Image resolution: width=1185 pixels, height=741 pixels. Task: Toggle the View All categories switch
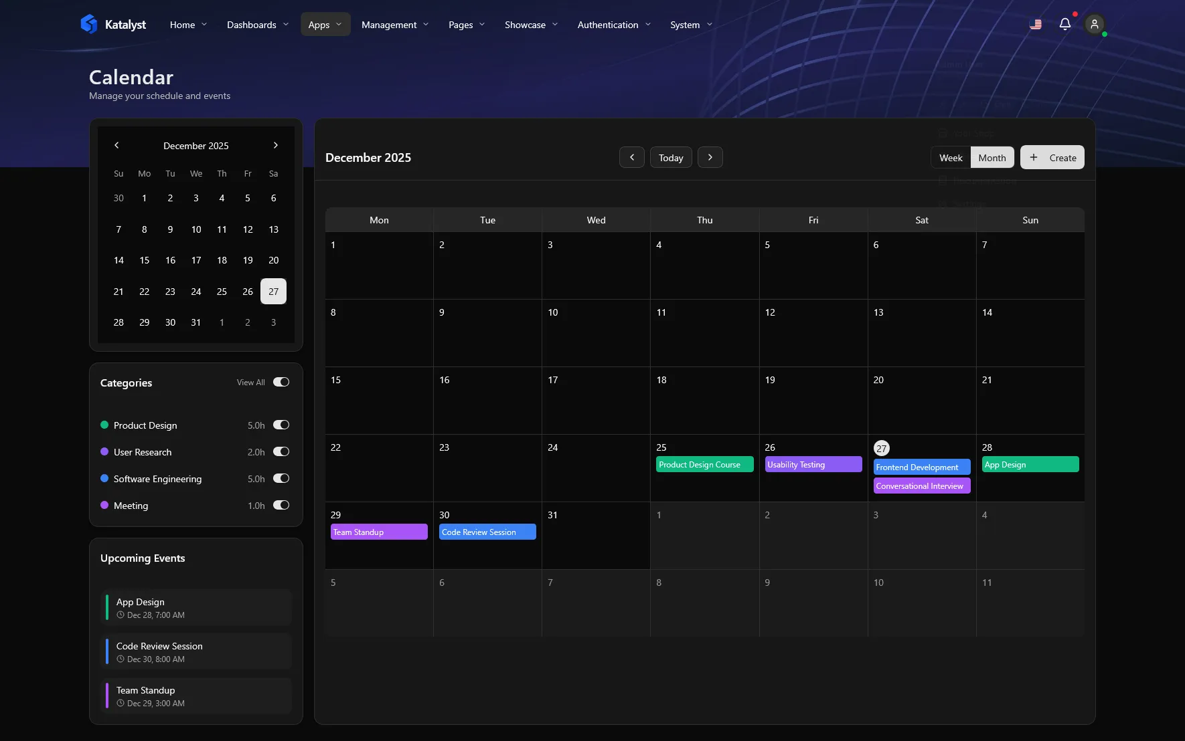[281, 382]
